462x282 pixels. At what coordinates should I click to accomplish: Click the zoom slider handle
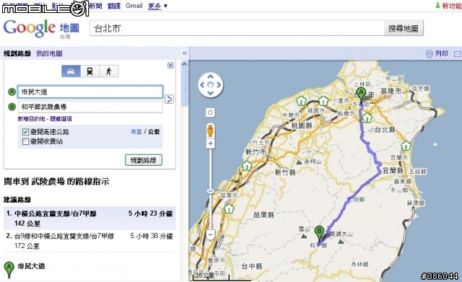coord(210,191)
